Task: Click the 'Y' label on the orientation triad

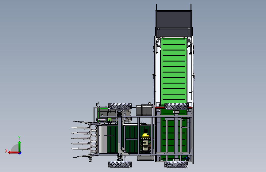Action: tap(19, 137)
